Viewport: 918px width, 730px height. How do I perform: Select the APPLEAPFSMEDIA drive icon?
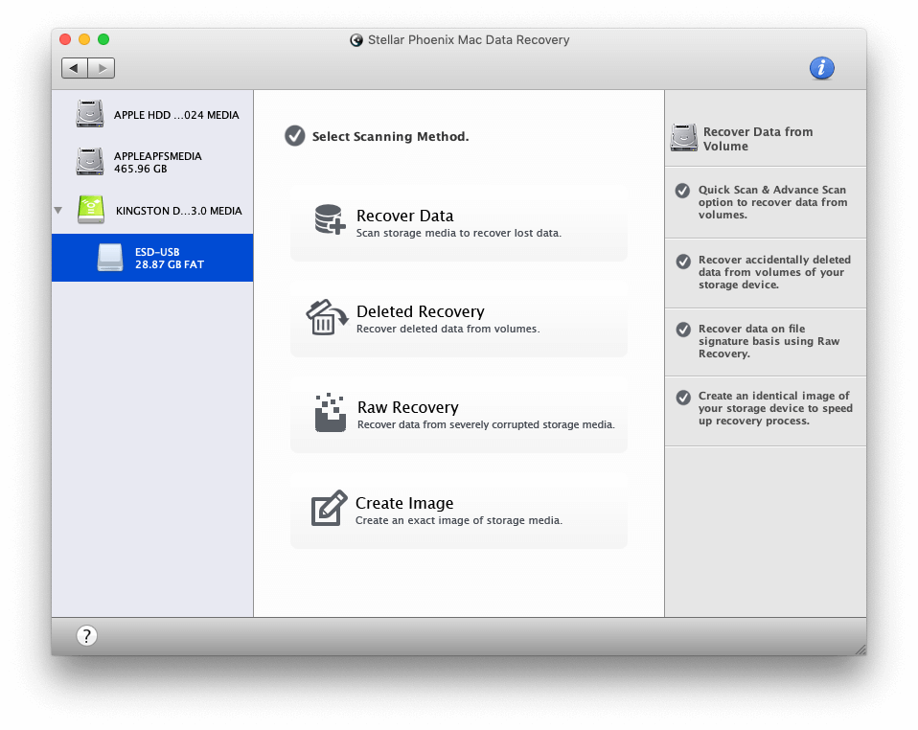click(x=89, y=162)
